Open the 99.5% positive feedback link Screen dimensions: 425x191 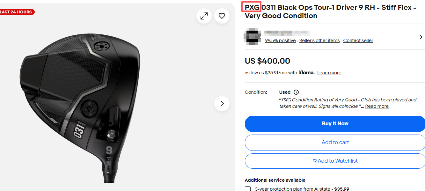[280, 40]
